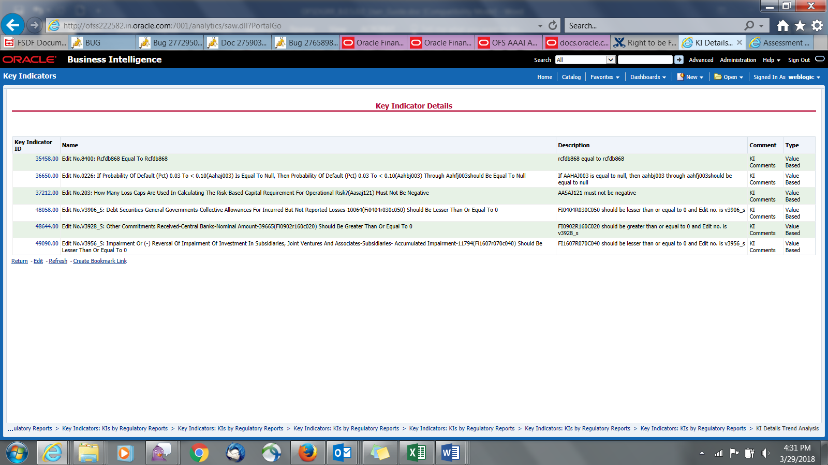Open Key Indicator ID 48058.00
828x465 pixels.
click(x=47, y=210)
